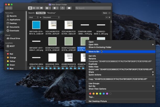Switch to list view

click(34, 8)
